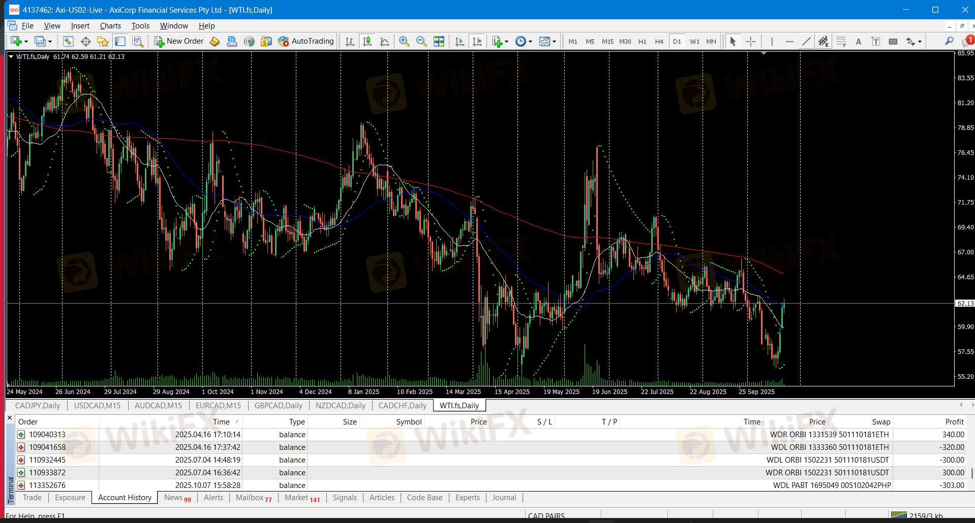Close the Terminal panel
975x523 pixels.
[x=10, y=418]
